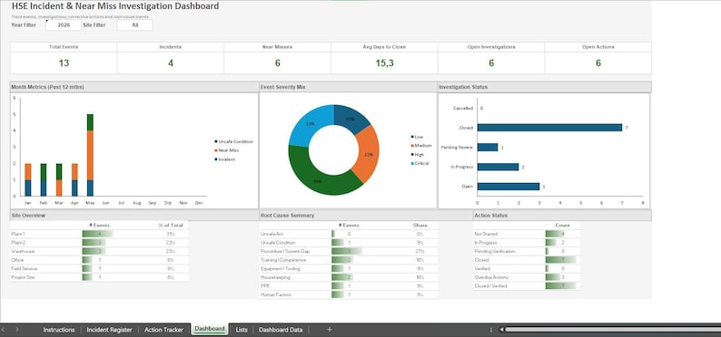The width and height of the screenshot is (721, 337).
Task: Select the Housekeeping root cause row
Action: (x=349, y=277)
